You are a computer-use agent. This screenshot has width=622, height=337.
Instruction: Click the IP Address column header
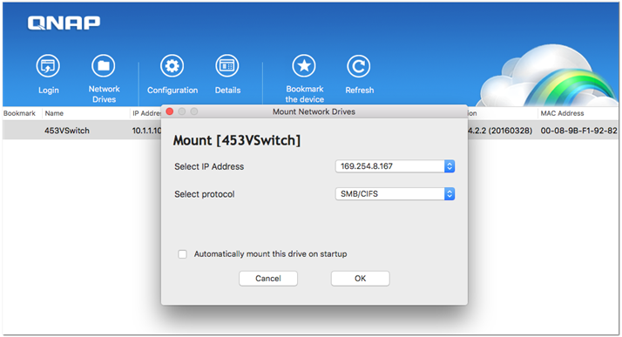click(x=146, y=113)
